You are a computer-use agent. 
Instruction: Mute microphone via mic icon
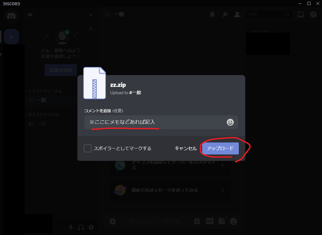coord(71,227)
